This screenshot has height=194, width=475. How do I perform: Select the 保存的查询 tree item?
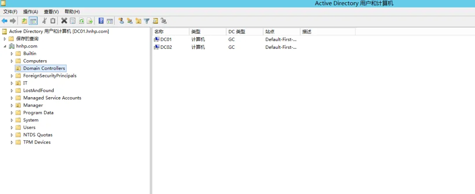(27, 39)
